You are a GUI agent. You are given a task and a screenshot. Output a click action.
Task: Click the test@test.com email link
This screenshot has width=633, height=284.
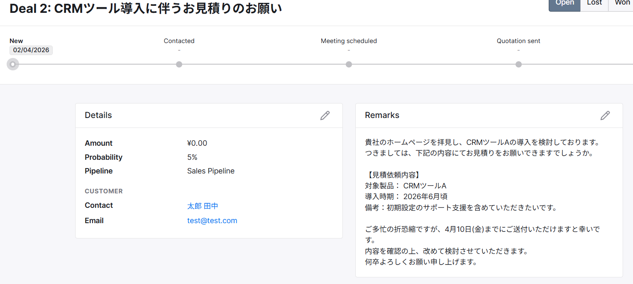[212, 221]
